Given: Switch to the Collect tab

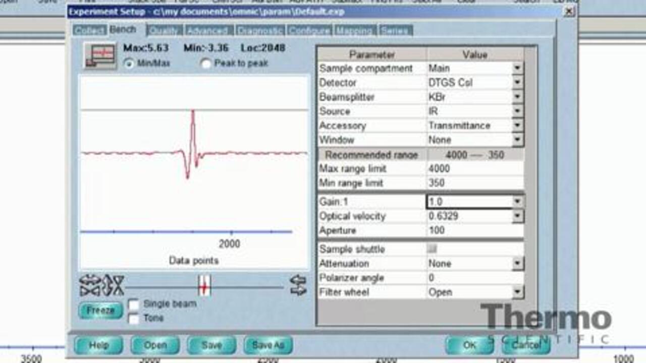Looking at the screenshot, I should point(89,31).
